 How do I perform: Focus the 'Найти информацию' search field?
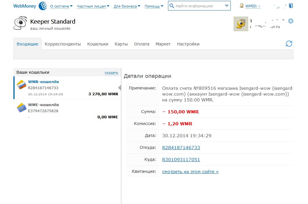tap(199, 6)
